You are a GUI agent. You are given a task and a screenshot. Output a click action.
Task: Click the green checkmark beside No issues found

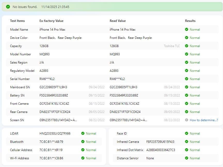pyautogui.click(x=8, y=7)
